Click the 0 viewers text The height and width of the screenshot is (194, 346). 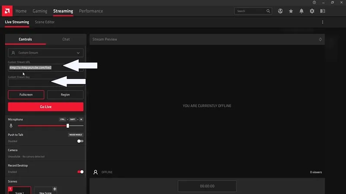tap(316, 172)
